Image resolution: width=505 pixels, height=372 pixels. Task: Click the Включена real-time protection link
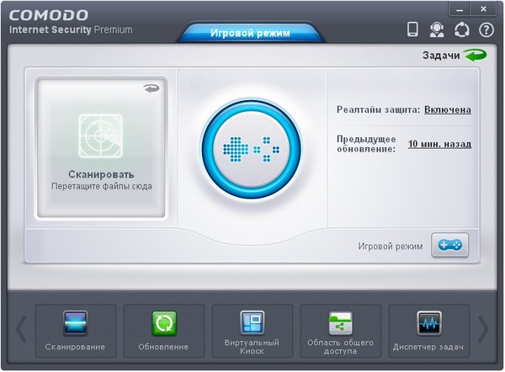[x=448, y=109]
